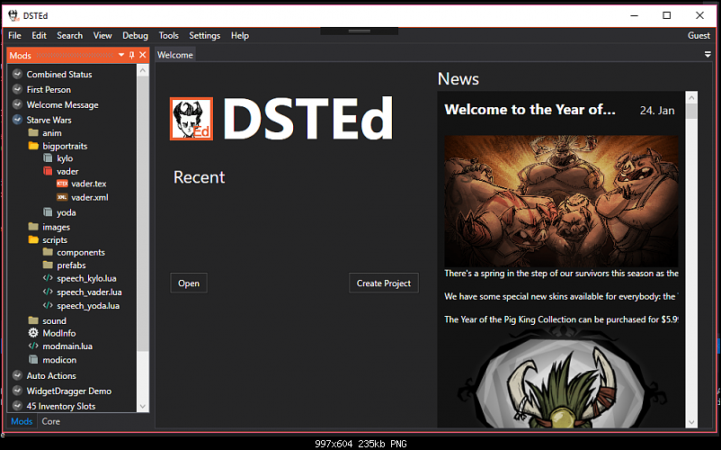
Task: Maximize the DSTEd window
Action: 666,15
